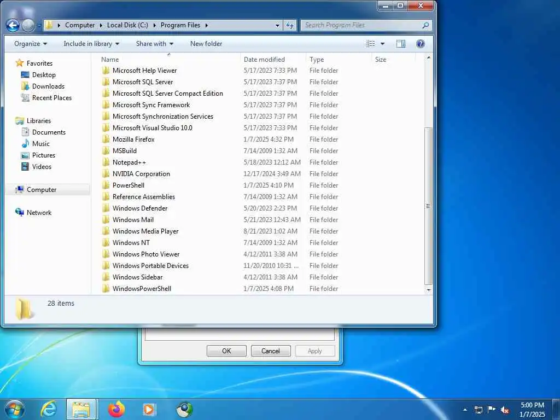Screen dimensions: 560x420
Task: Select Libraries in the navigation pane
Action: click(39, 121)
